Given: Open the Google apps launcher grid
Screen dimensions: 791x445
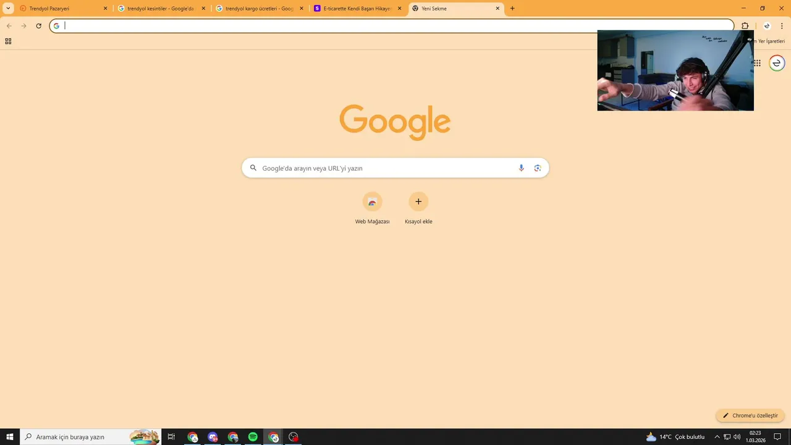Looking at the screenshot, I should click(x=757, y=63).
